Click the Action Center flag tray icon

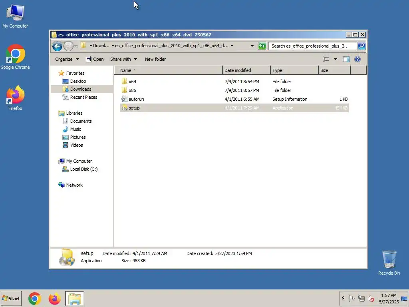coord(351,298)
